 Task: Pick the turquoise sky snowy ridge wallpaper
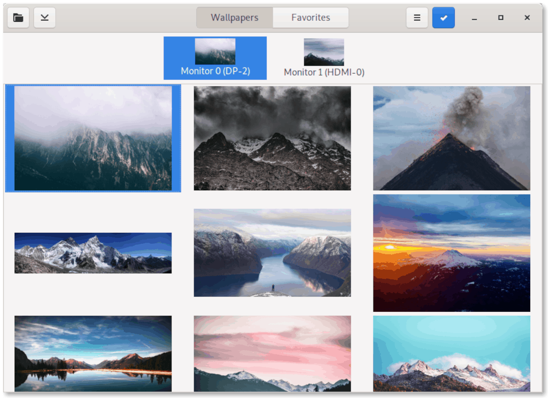tap(452, 354)
